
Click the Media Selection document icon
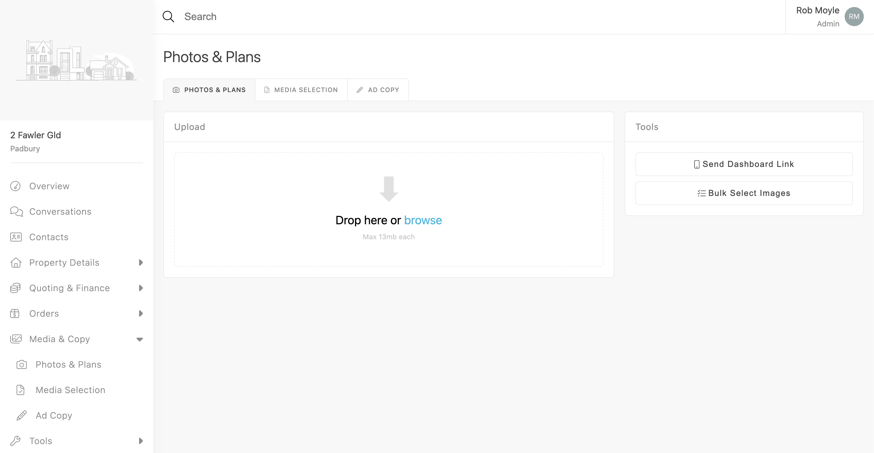20,390
